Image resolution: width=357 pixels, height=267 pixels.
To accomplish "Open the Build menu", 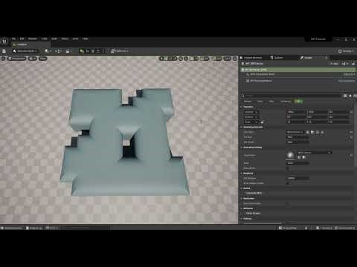I will click(54, 39).
